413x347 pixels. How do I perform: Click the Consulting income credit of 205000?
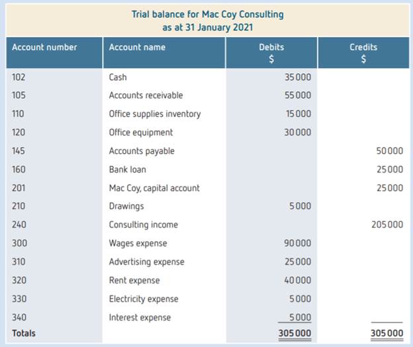387,225
